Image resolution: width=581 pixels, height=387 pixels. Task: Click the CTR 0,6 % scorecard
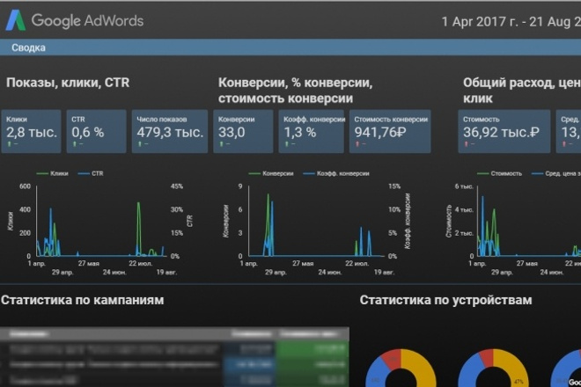click(96, 131)
